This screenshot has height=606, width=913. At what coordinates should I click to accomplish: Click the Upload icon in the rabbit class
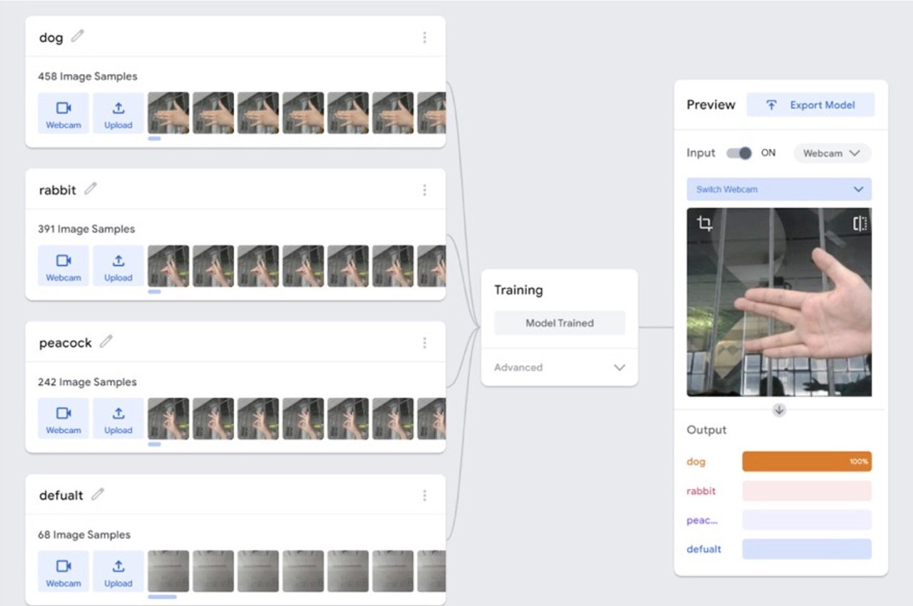point(118,265)
